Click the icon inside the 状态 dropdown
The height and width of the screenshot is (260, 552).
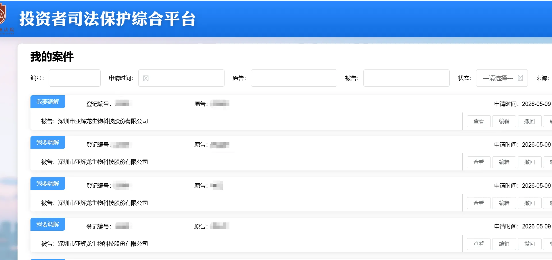pyautogui.click(x=520, y=78)
